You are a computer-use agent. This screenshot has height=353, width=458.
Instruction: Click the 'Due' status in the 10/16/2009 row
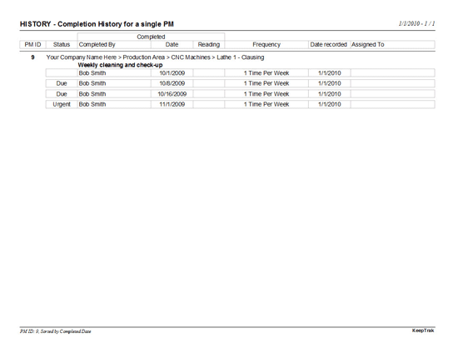62,94
